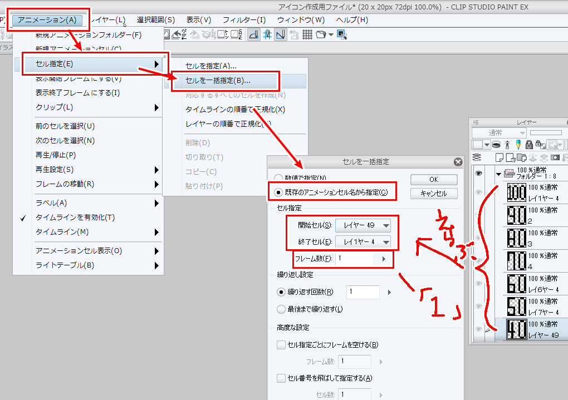Click arrow beside 繰り返す回数 field
Viewport: 568px width, 400px height.
tap(389, 292)
